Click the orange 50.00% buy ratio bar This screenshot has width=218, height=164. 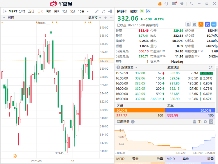[140, 111]
